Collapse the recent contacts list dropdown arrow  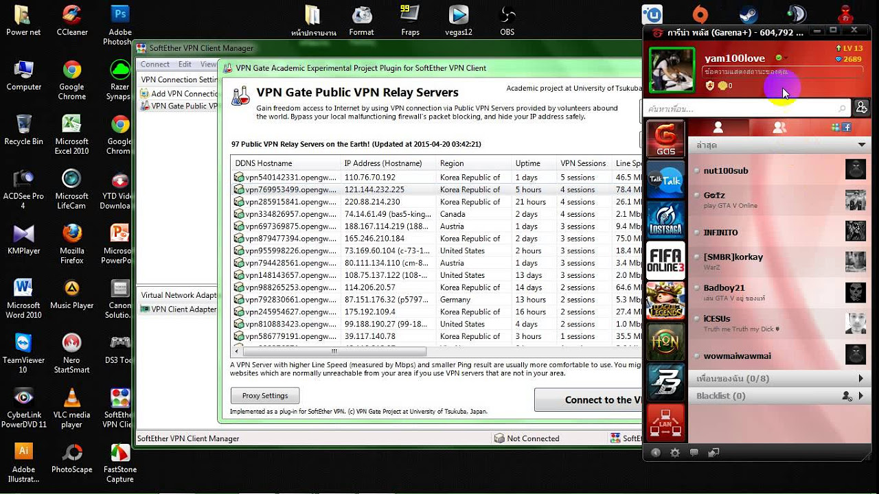click(x=861, y=145)
